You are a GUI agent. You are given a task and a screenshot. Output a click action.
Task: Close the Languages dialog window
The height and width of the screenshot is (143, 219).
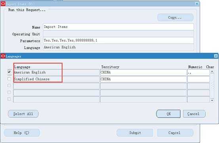point(216,56)
